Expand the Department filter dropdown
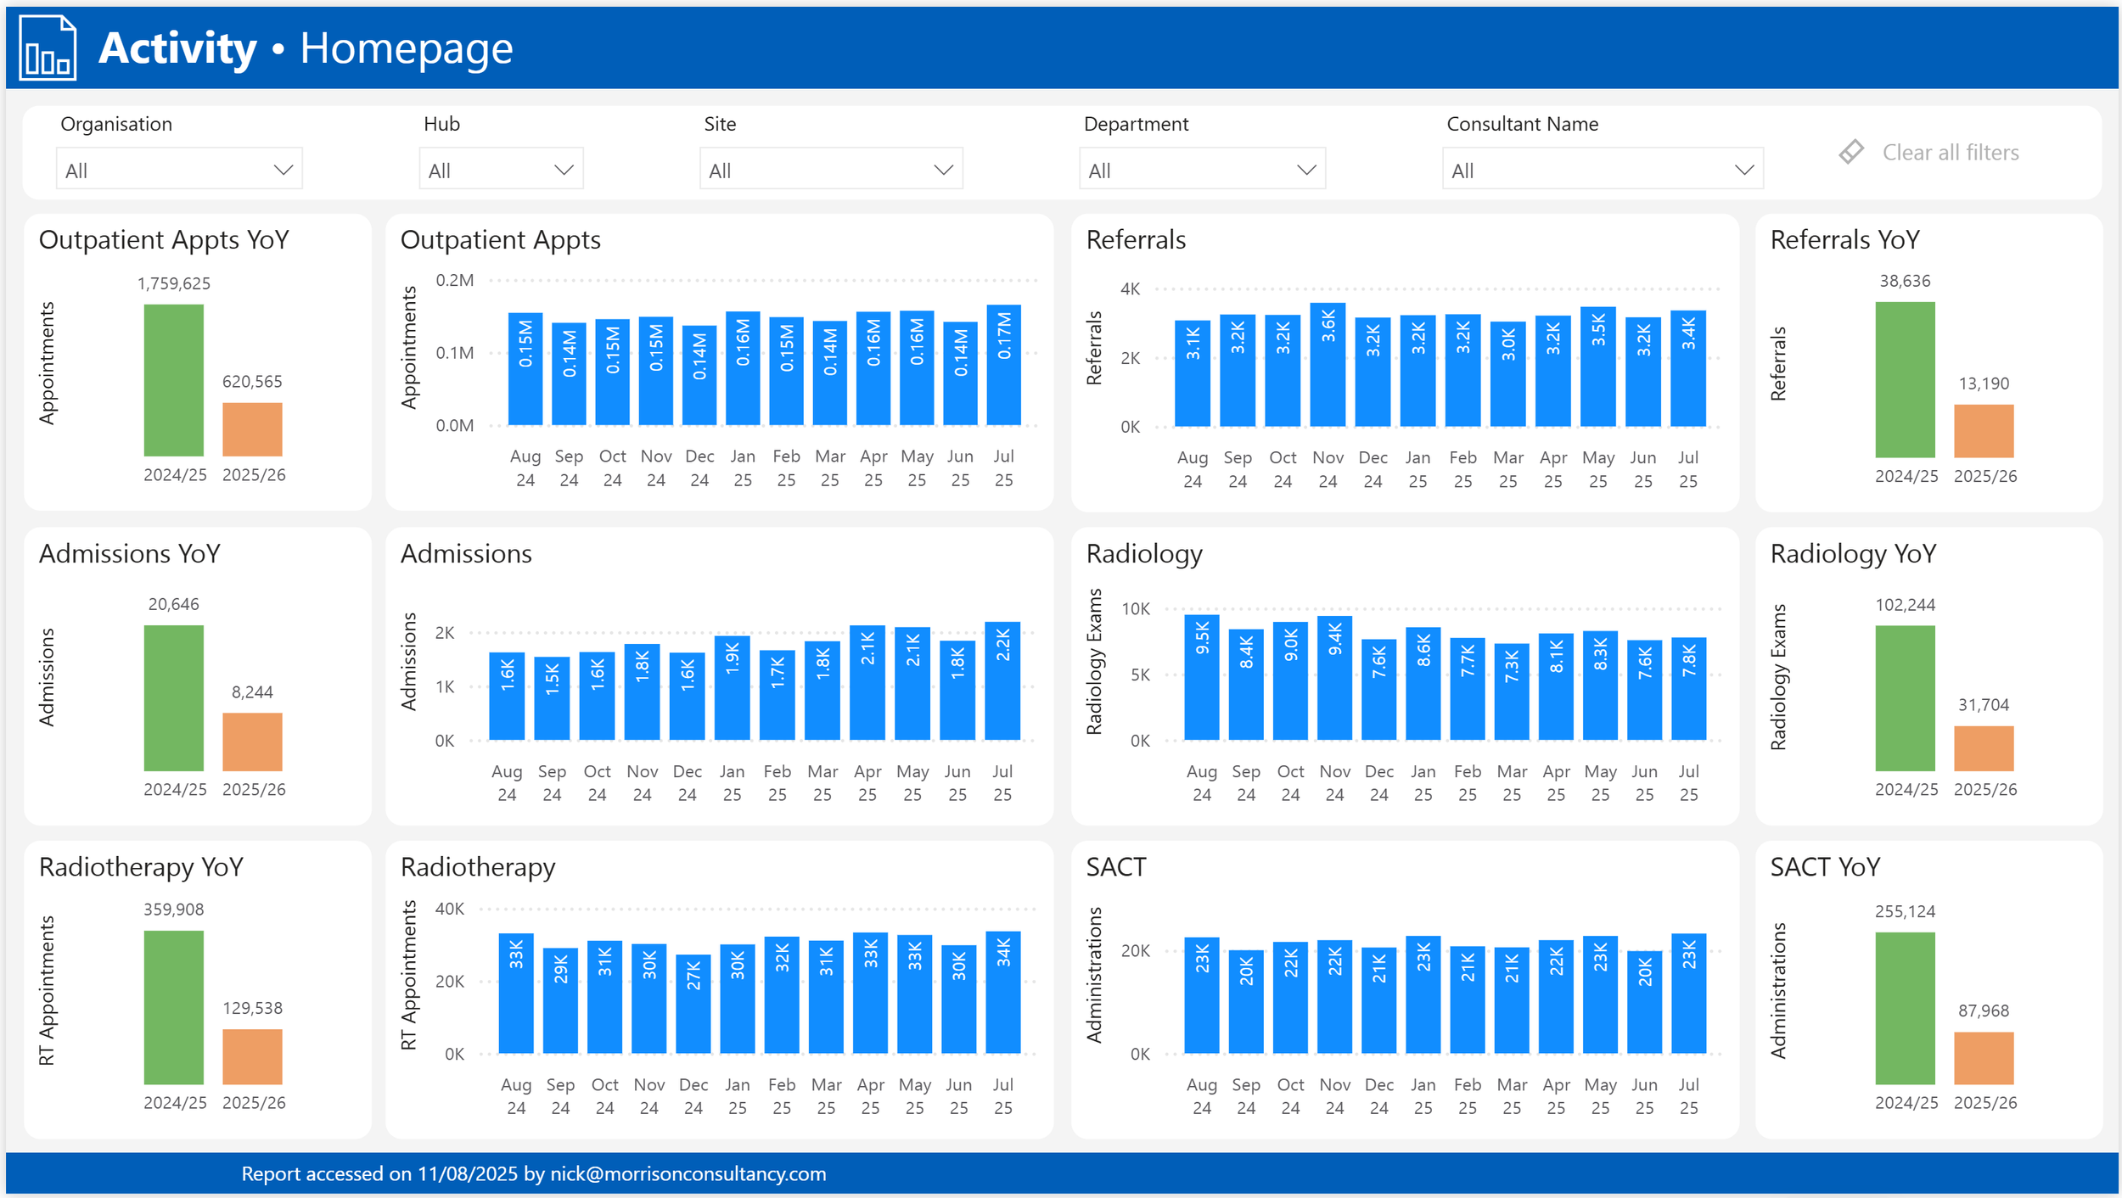Viewport: 2122px width, 1198px height. click(1201, 170)
